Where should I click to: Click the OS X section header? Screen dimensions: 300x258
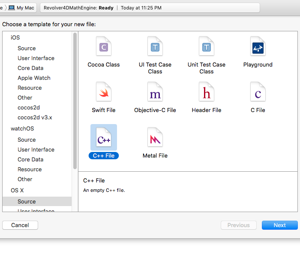click(17, 190)
